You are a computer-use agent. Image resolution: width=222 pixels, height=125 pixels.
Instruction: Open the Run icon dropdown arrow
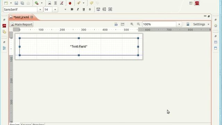(42, 3)
